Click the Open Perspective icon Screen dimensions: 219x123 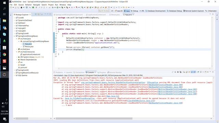[x=112, y=11]
